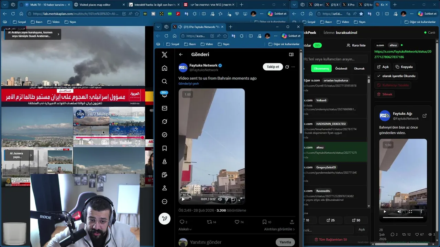The width and height of the screenshot is (440, 247).
Task: Click the Kopyala button
Action: [404, 67]
